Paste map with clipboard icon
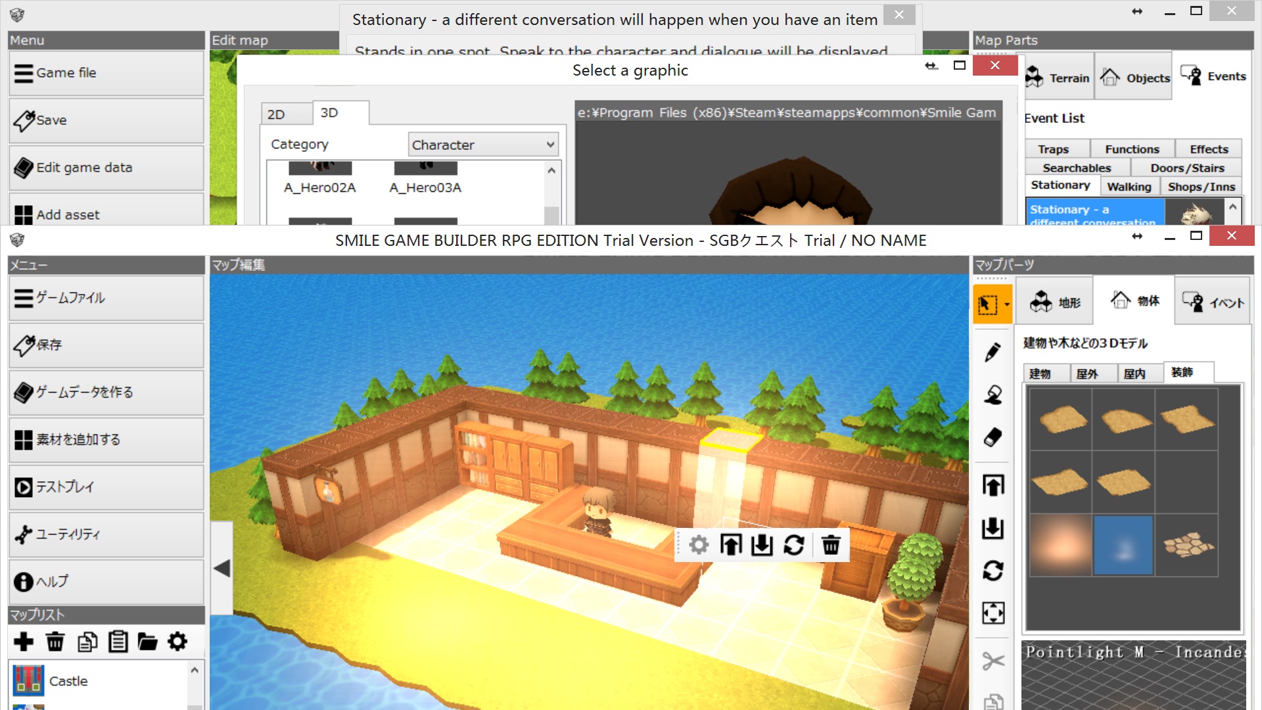Screen dimensions: 1262x710 click(x=118, y=642)
